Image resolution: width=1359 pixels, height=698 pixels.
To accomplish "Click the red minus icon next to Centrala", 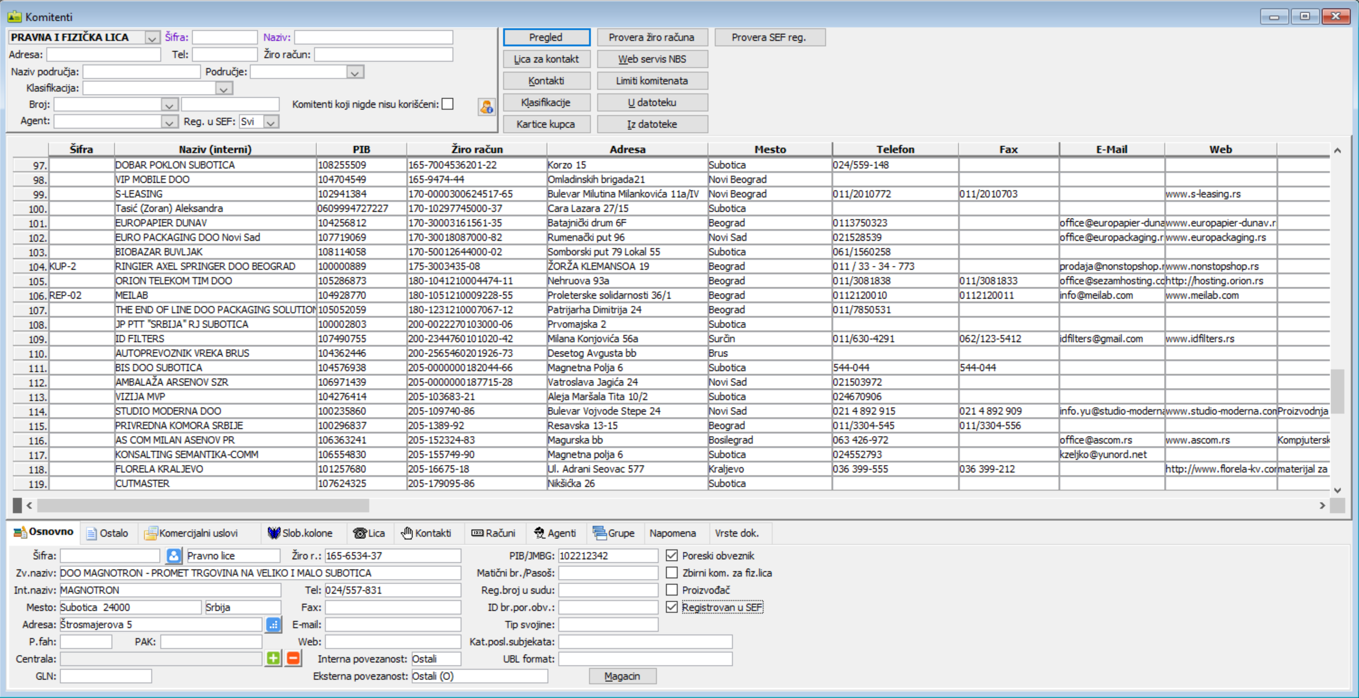I will 293,659.
